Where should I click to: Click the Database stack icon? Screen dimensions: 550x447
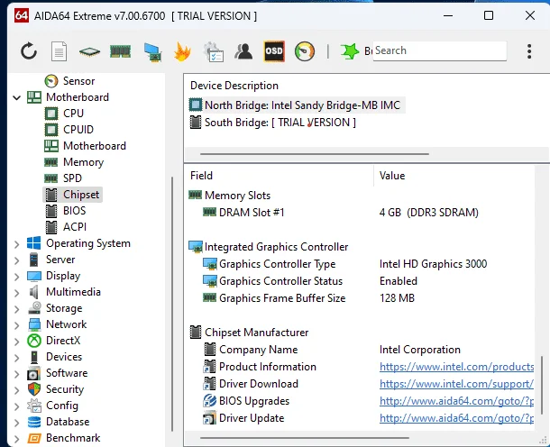tap(34, 422)
